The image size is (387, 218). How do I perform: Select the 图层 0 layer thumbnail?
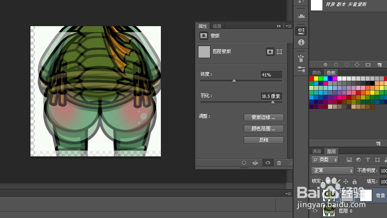point(329,211)
